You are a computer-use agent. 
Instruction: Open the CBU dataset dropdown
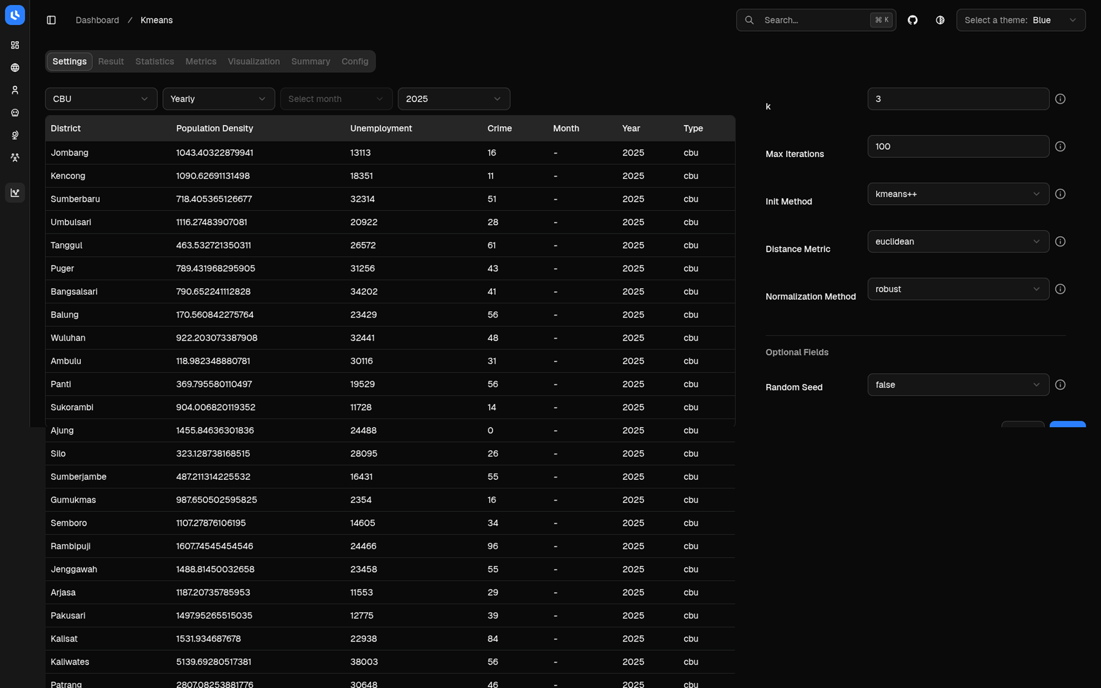click(101, 99)
